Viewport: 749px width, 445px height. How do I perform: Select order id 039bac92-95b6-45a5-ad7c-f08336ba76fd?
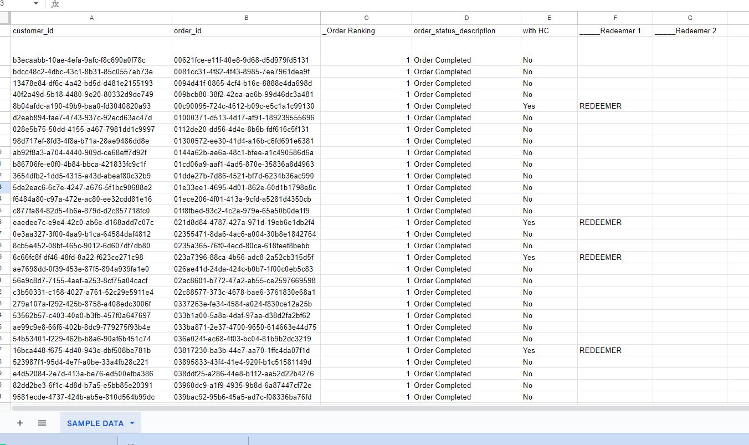(246, 397)
